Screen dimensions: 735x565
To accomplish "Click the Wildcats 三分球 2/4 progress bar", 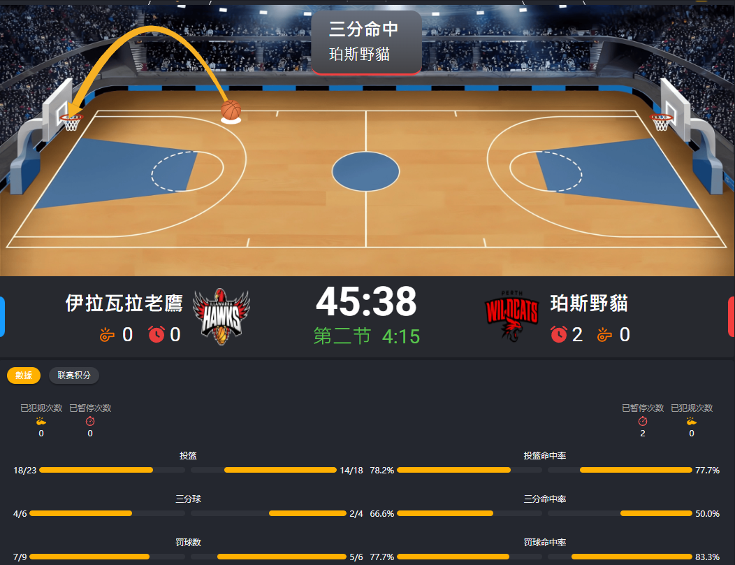I will tap(268, 513).
